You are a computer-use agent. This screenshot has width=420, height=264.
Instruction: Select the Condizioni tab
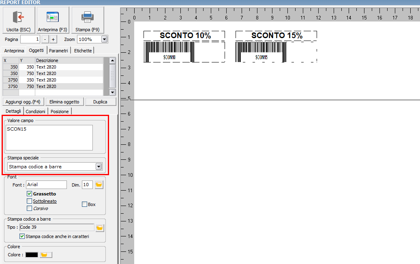click(x=36, y=112)
